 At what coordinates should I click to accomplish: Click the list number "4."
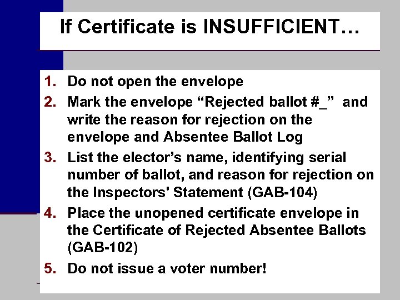(52, 213)
